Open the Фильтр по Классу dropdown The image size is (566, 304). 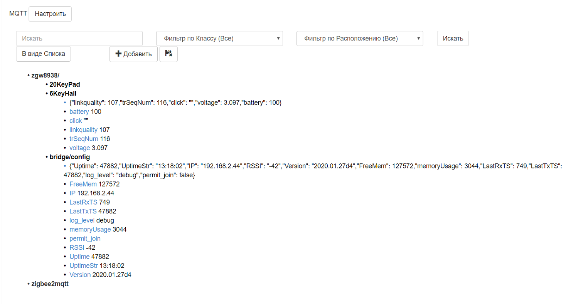coord(219,39)
